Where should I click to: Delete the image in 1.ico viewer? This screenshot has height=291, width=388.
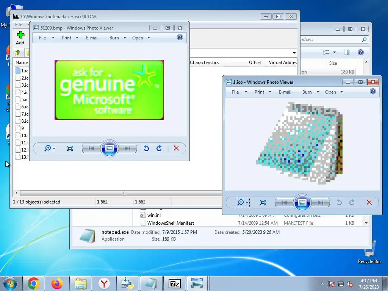click(x=369, y=202)
